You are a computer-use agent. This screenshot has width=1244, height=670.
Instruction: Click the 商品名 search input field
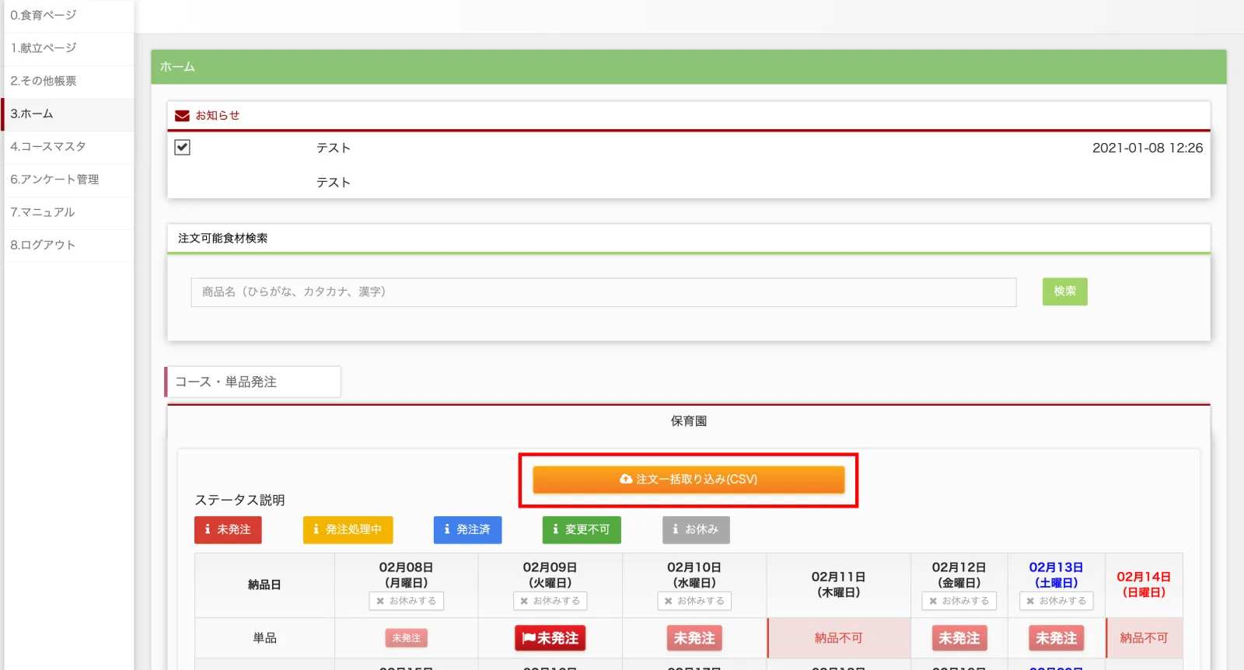click(x=603, y=292)
